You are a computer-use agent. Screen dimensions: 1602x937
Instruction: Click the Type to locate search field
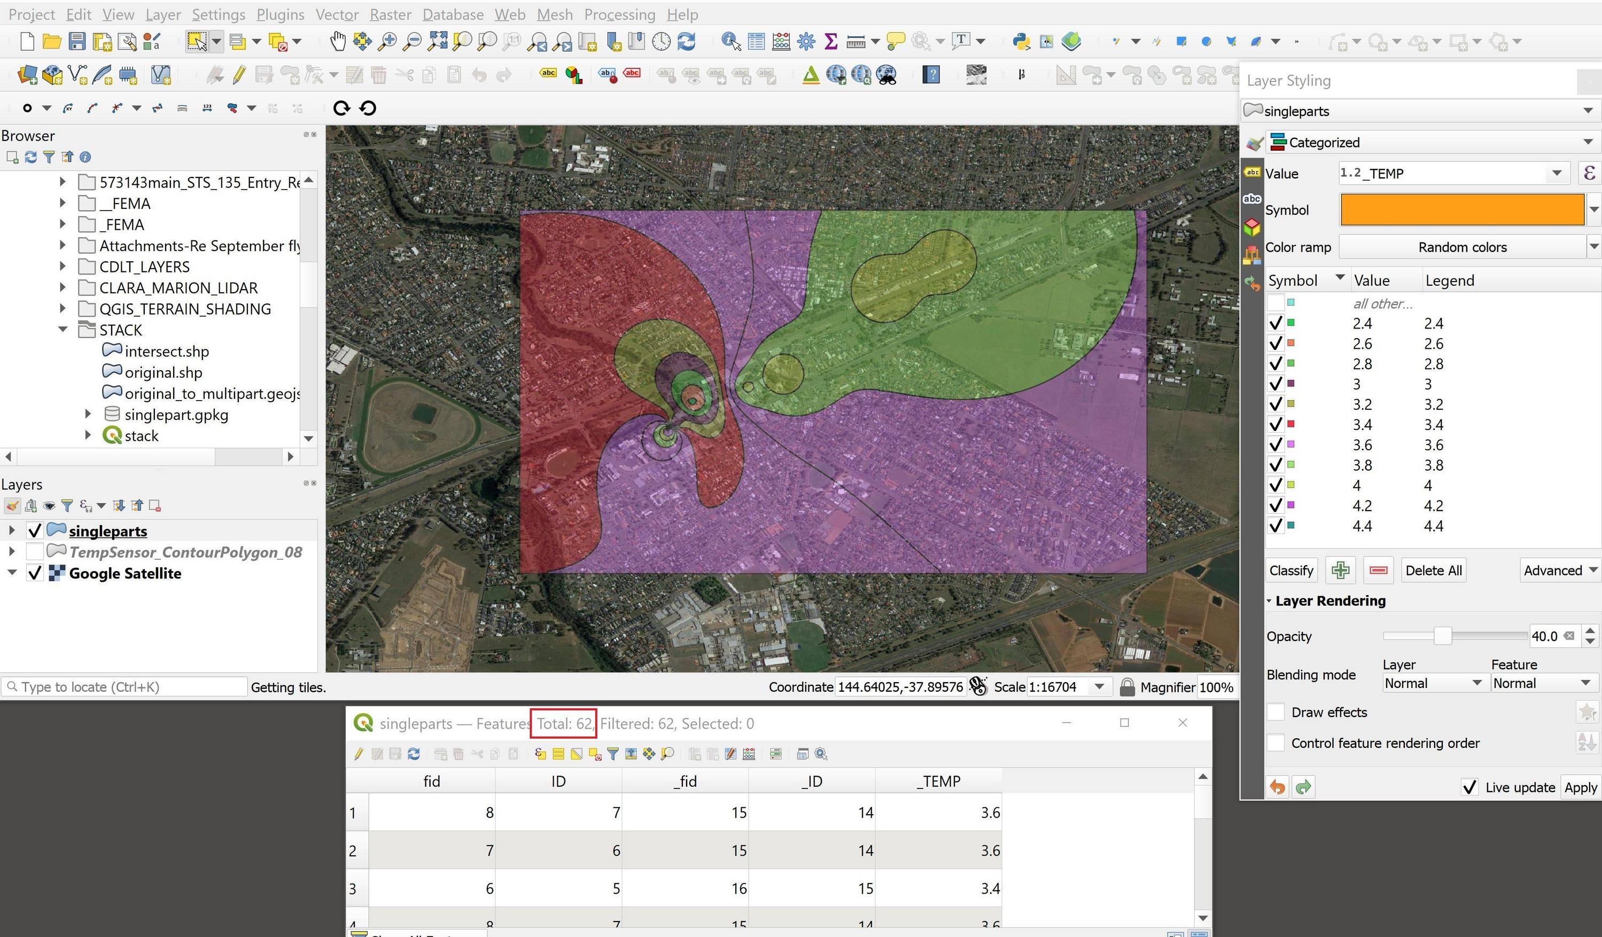tap(125, 686)
